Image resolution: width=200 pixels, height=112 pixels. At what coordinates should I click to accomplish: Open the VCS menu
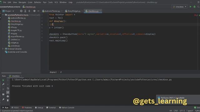[x=56, y=2]
